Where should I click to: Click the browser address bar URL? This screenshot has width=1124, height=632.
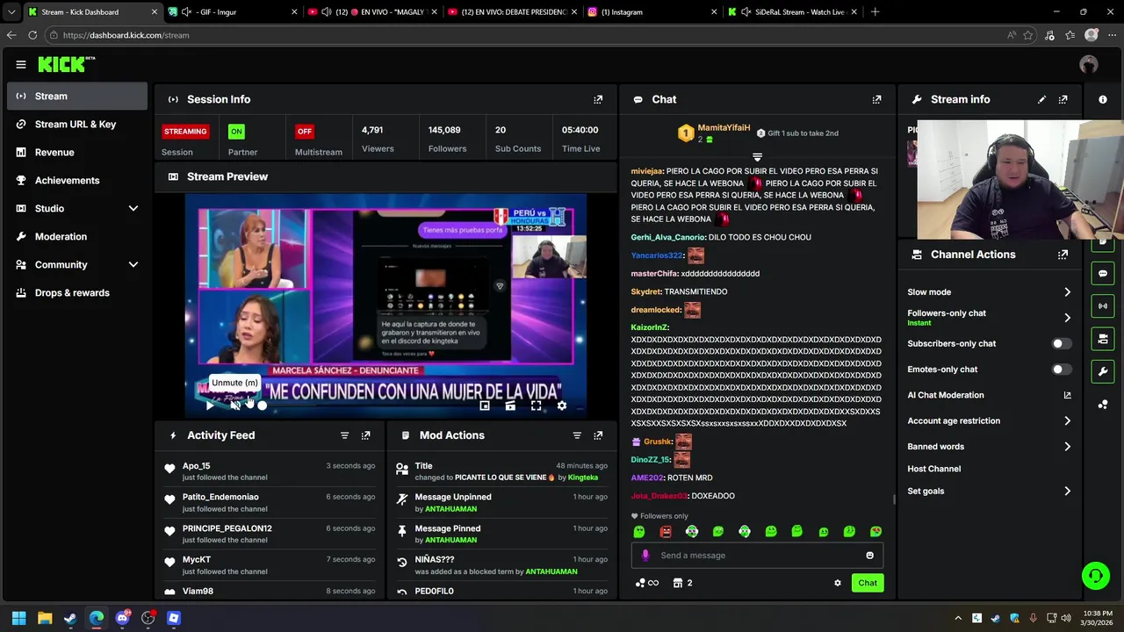click(x=126, y=35)
